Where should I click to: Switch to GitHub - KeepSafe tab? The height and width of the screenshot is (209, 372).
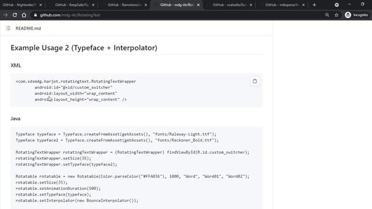(x=72, y=5)
